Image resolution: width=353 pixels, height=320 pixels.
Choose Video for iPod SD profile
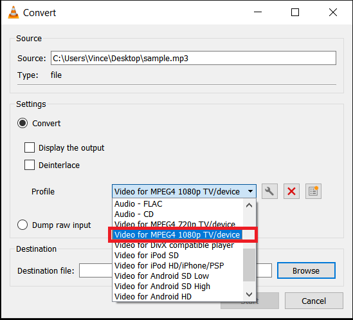(177, 255)
